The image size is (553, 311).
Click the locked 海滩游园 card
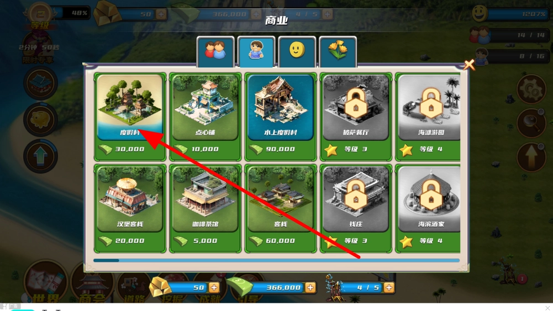[x=428, y=117]
